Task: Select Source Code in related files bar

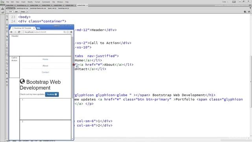Action: (11, 8)
